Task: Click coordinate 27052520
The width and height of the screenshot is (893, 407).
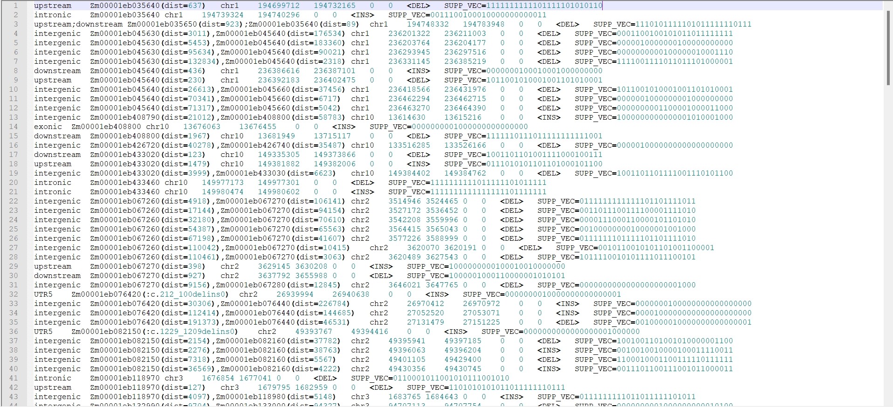Action: tap(426, 313)
